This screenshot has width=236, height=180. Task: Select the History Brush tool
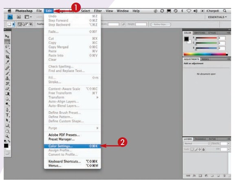coord(7,84)
